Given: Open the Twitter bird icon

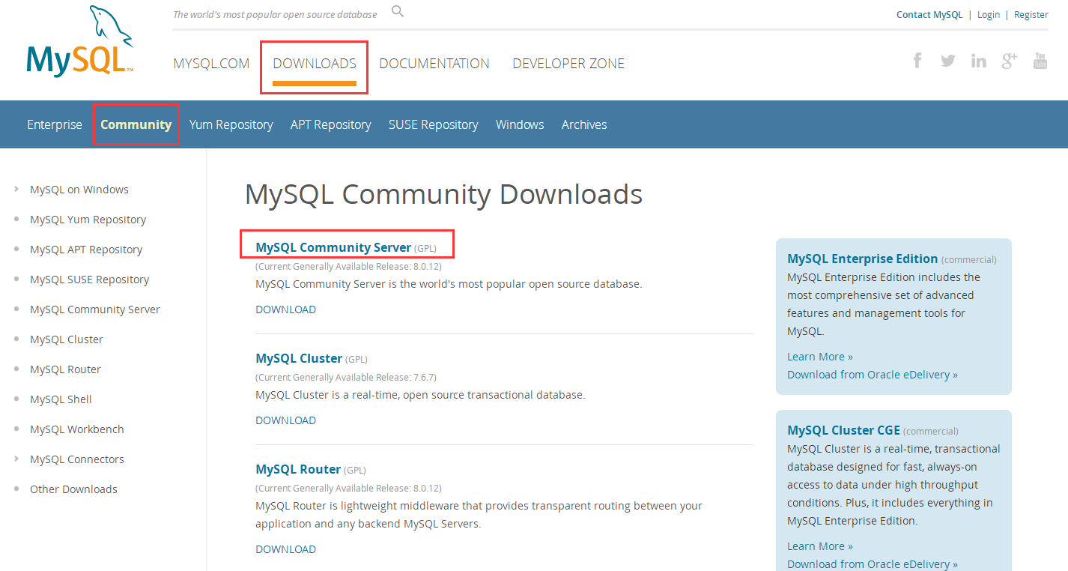Looking at the screenshot, I should pyautogui.click(x=948, y=61).
